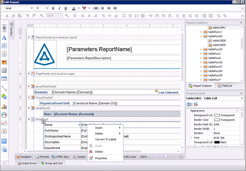Viewport: 246px width, 171px height.
Task: Select the Pivot Grid sigma tool
Action: pyautogui.click(x=4, y=131)
